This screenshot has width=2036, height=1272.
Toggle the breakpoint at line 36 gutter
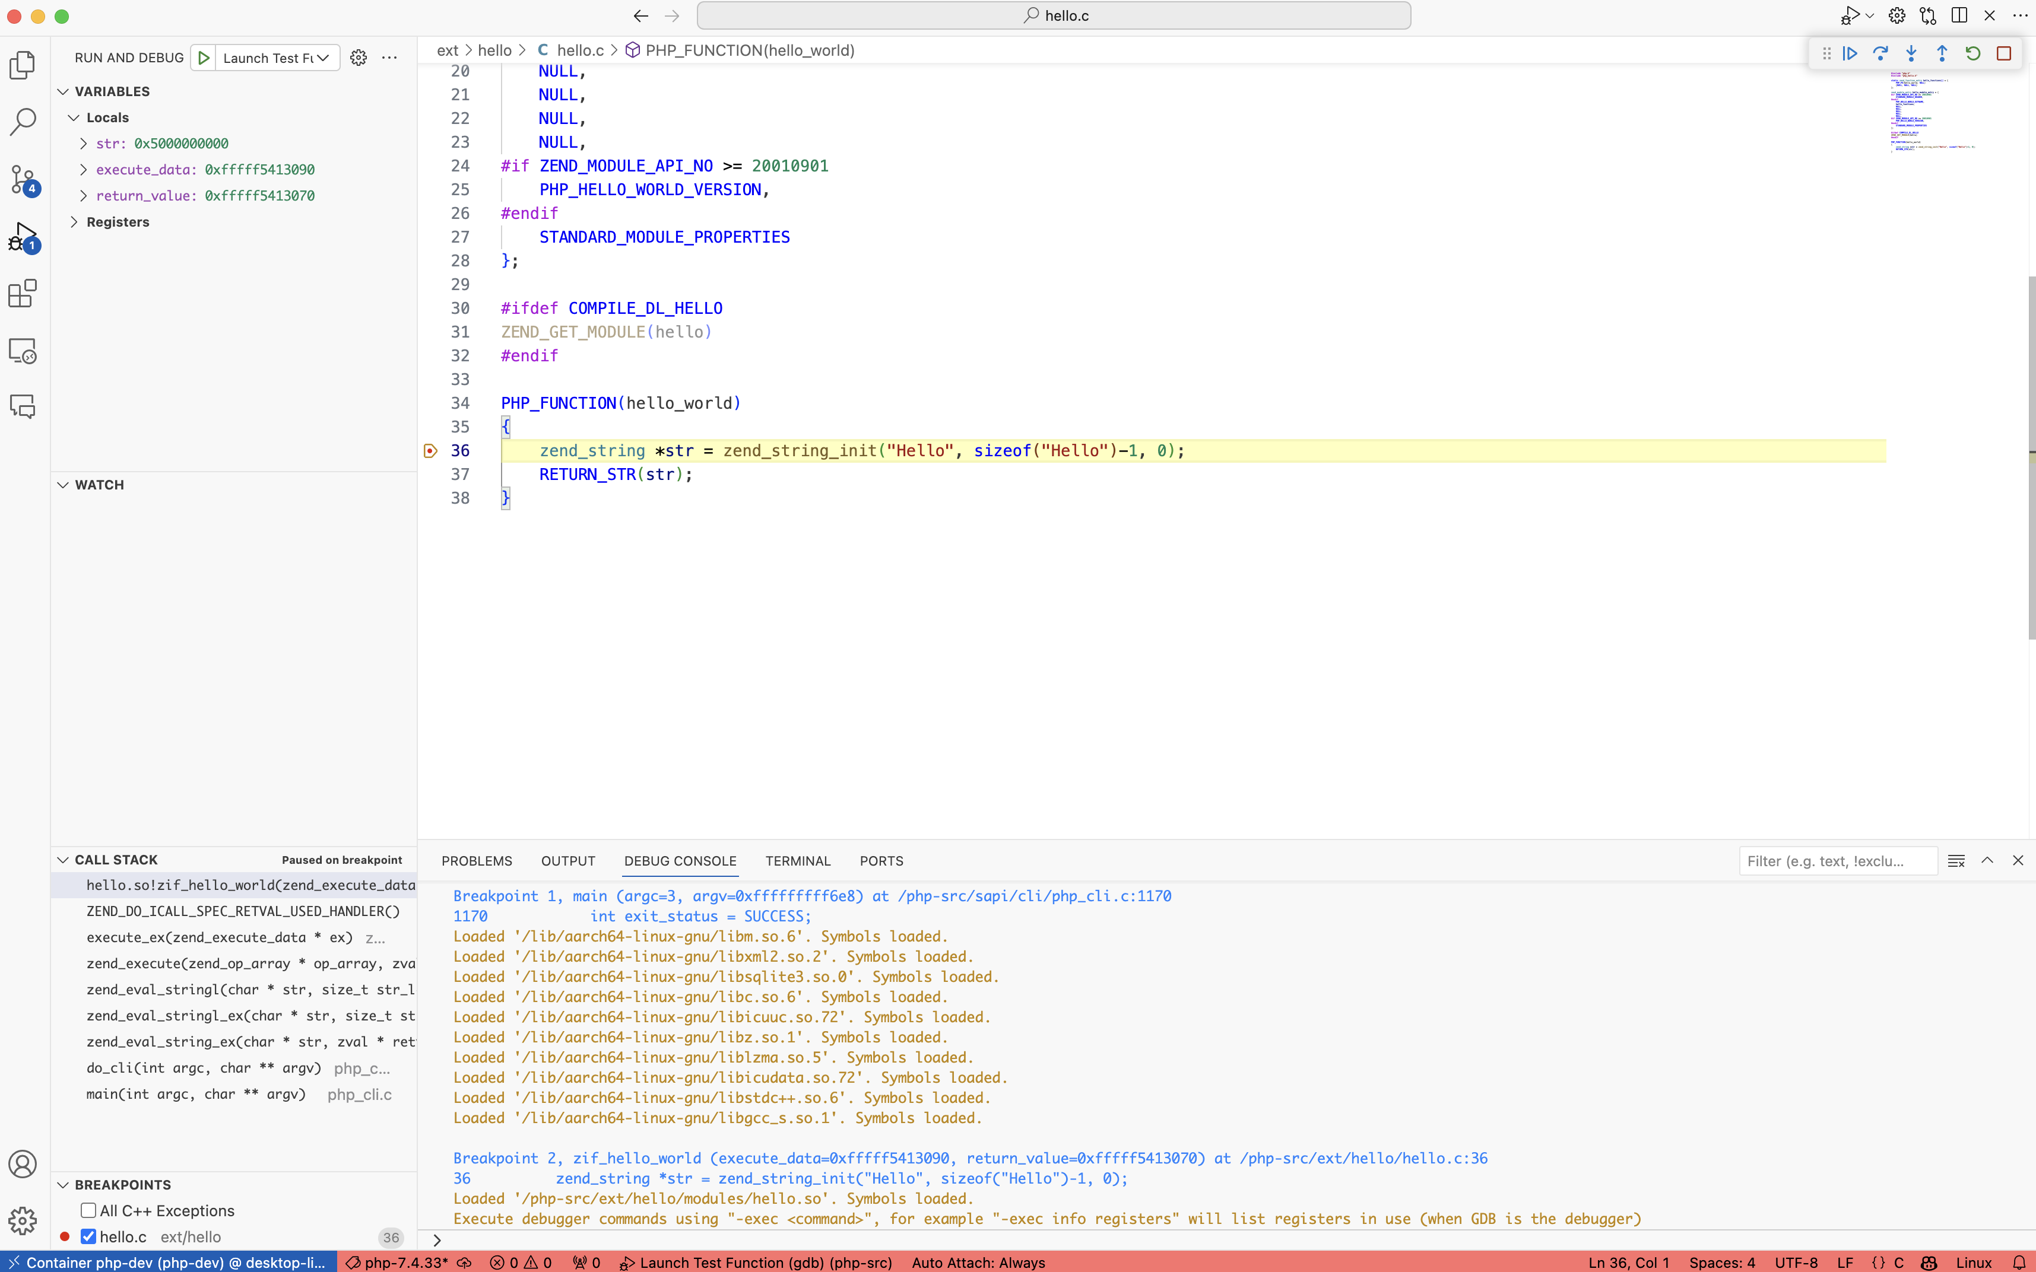[430, 451]
